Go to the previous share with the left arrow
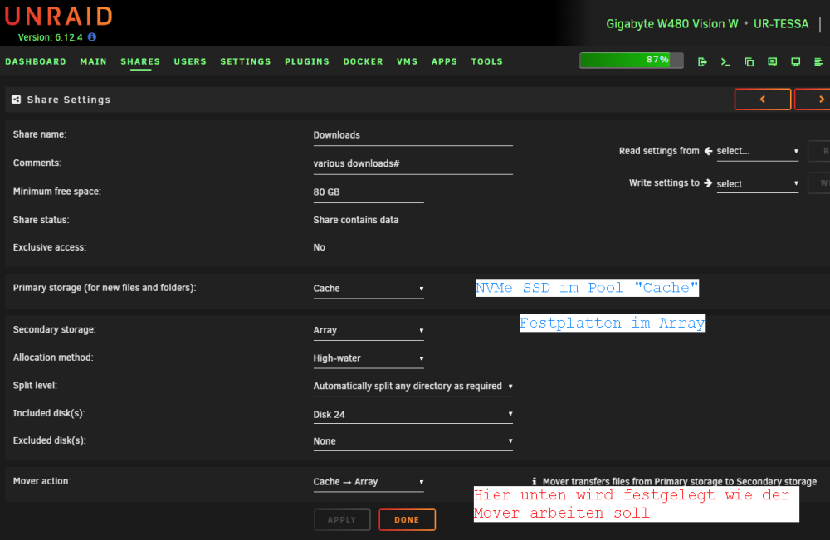This screenshot has height=540, width=830. 763,100
